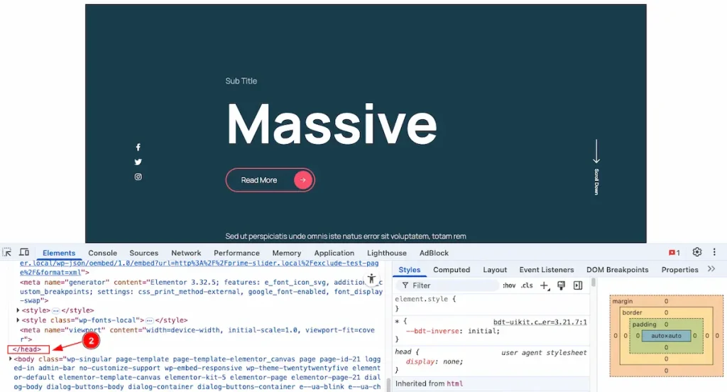Screen dimensions: 727x392
Task: Open DevTools settings gear
Action: coord(697,253)
